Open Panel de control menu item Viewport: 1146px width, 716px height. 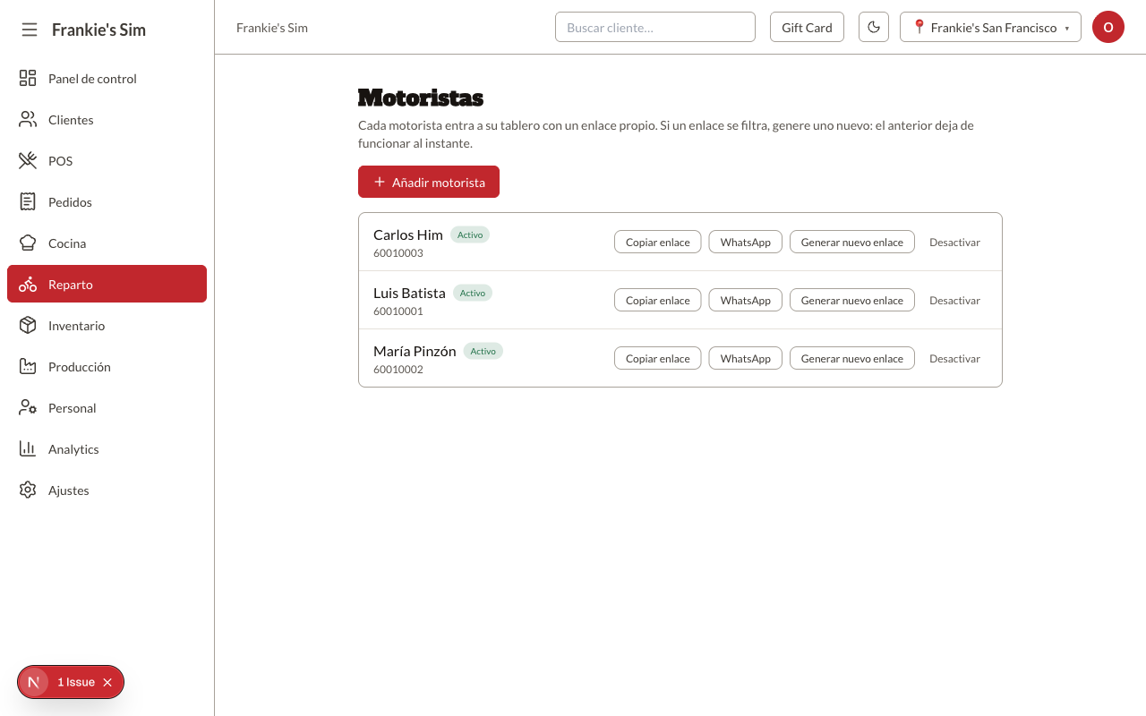click(107, 78)
